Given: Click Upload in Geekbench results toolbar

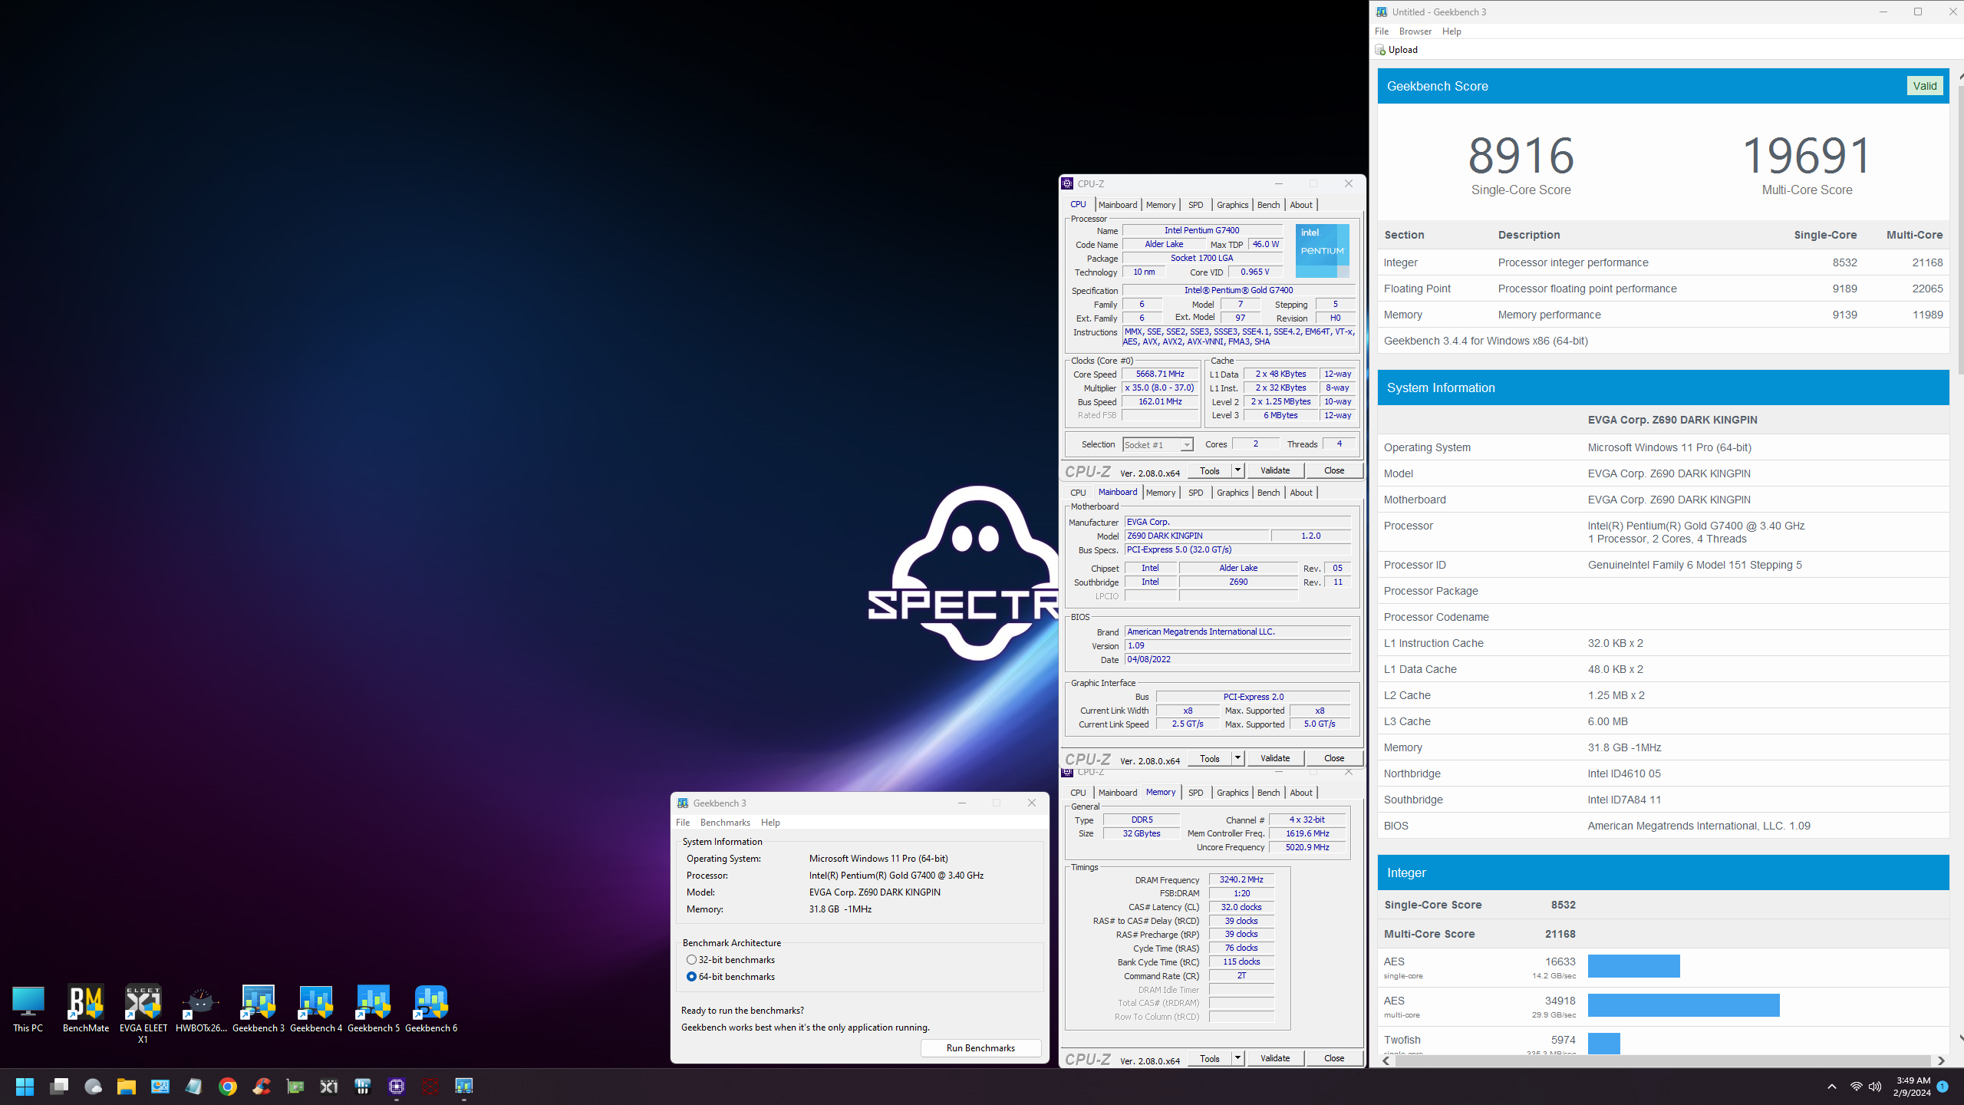Looking at the screenshot, I should [1396, 50].
